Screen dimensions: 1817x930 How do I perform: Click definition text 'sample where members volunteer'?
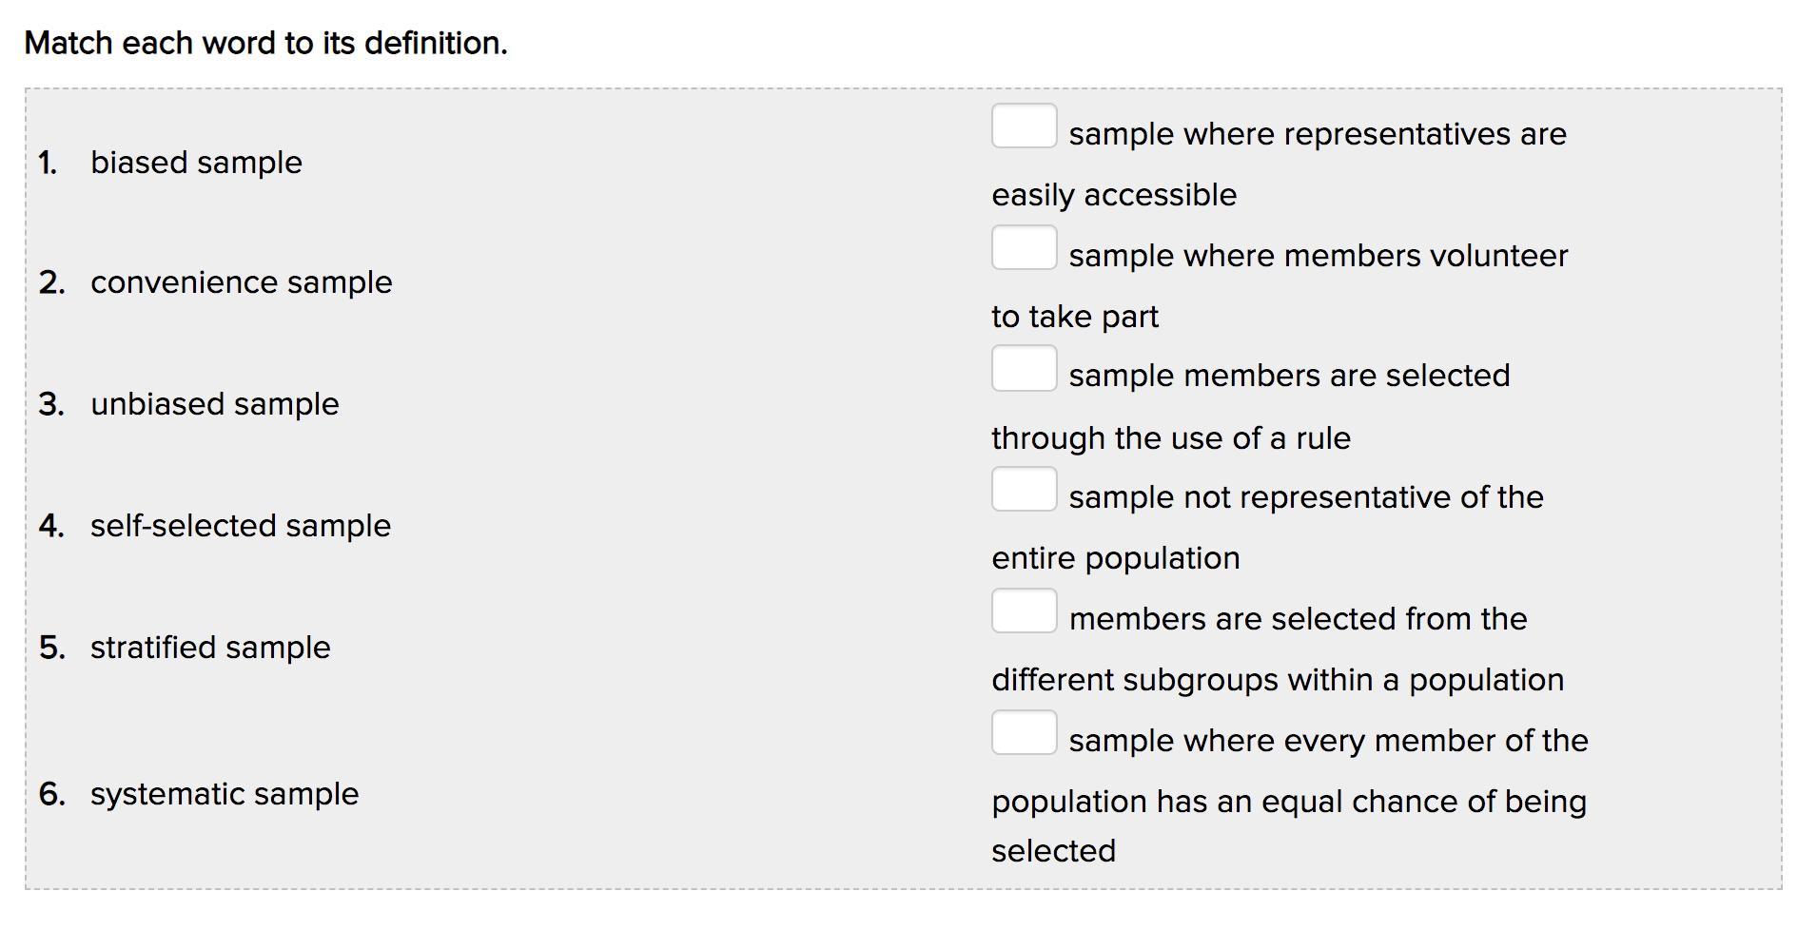pyautogui.click(x=1319, y=256)
